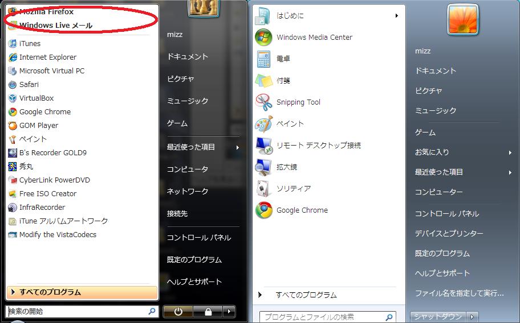Screen dimensions: 520x323
Task: Launch Windows Live メール
Action: point(51,25)
